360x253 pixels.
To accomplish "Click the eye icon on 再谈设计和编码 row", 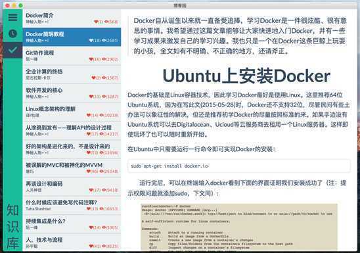I will [x=104, y=190].
